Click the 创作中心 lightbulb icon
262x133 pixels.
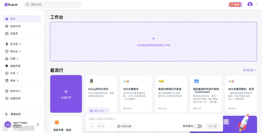click(x=7, y=91)
